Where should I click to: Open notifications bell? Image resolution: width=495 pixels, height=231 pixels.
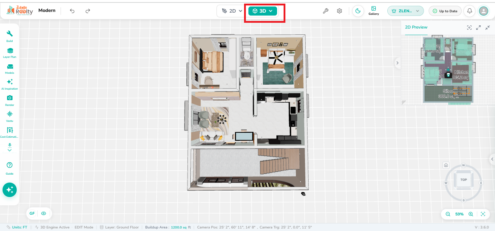[470, 11]
